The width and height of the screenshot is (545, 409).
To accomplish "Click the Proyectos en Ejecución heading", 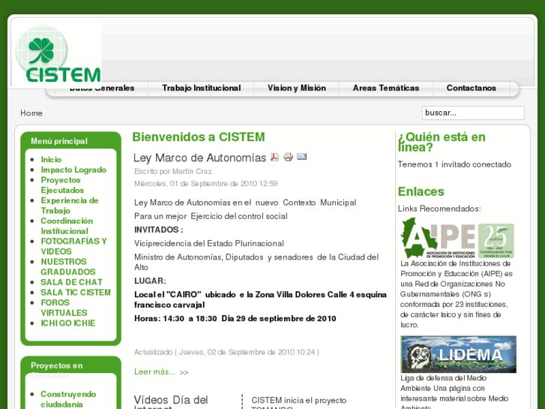I will [x=57, y=371].
